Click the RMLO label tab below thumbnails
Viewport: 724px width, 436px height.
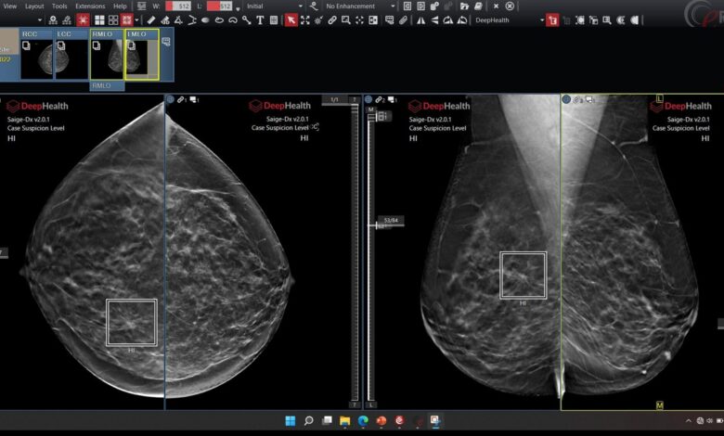pos(107,86)
